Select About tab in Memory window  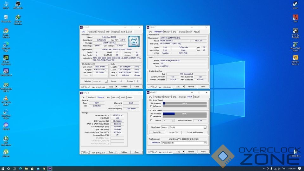pos(130,97)
